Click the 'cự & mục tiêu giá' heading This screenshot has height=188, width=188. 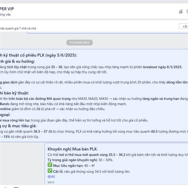pyautogui.click(x=18, y=126)
